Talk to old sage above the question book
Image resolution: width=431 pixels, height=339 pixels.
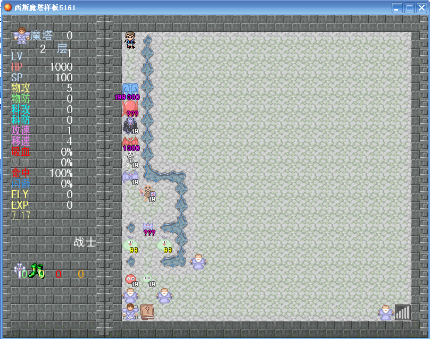tap(164, 295)
